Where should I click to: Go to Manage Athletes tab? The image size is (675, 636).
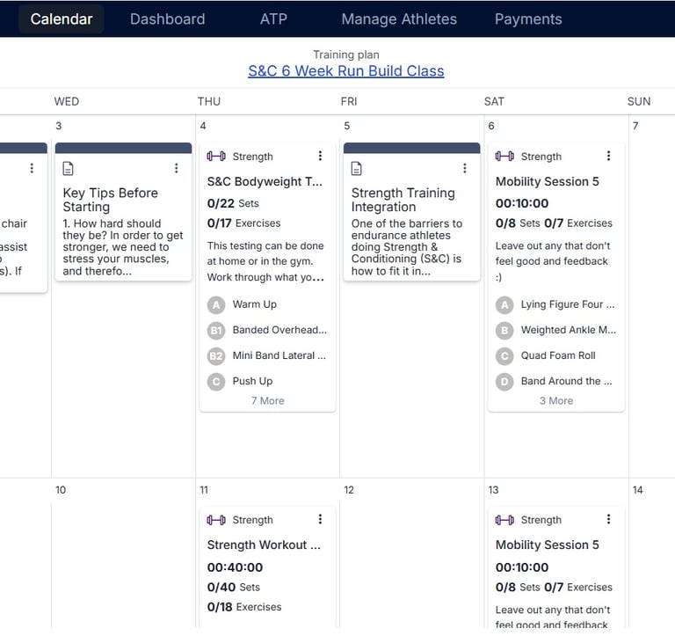click(x=399, y=18)
